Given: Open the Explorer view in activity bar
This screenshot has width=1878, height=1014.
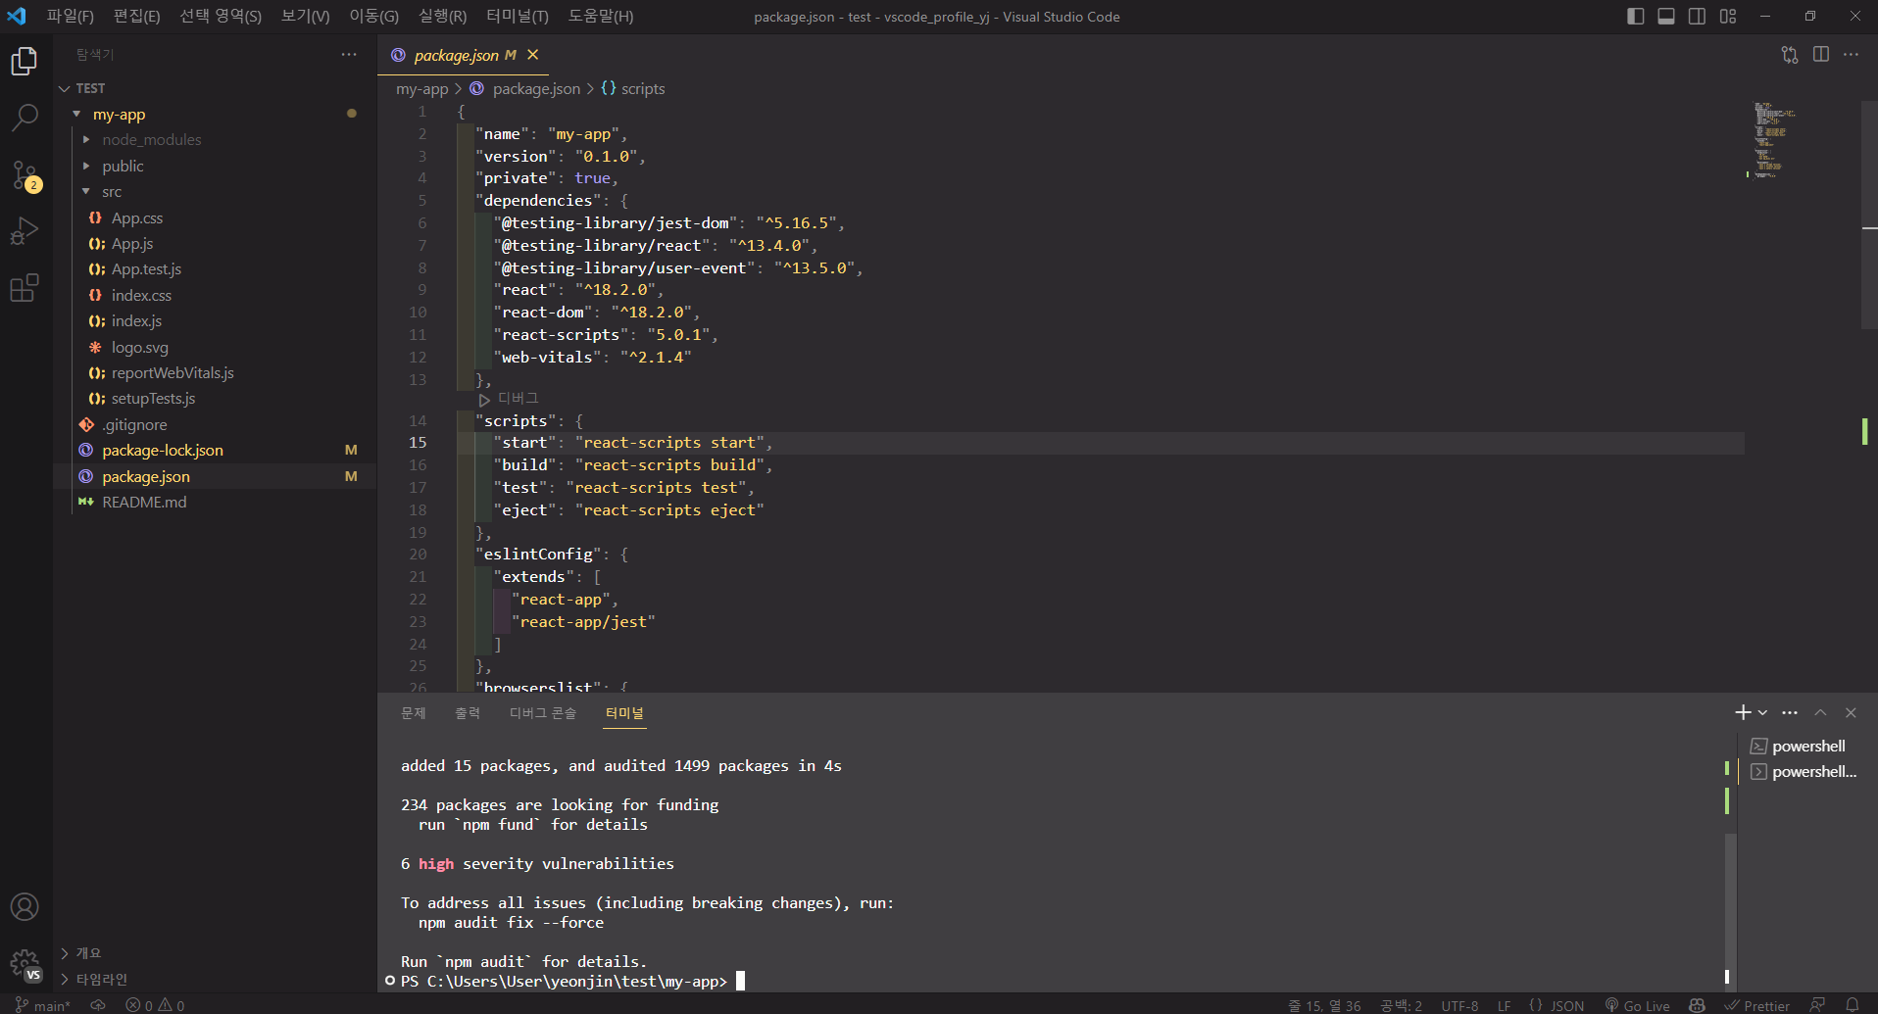Looking at the screenshot, I should pyautogui.click(x=25, y=62).
